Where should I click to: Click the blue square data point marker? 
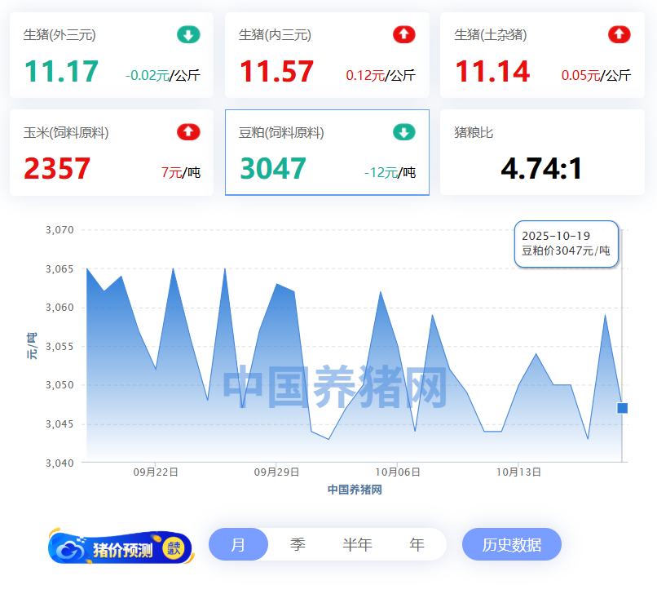click(x=622, y=408)
